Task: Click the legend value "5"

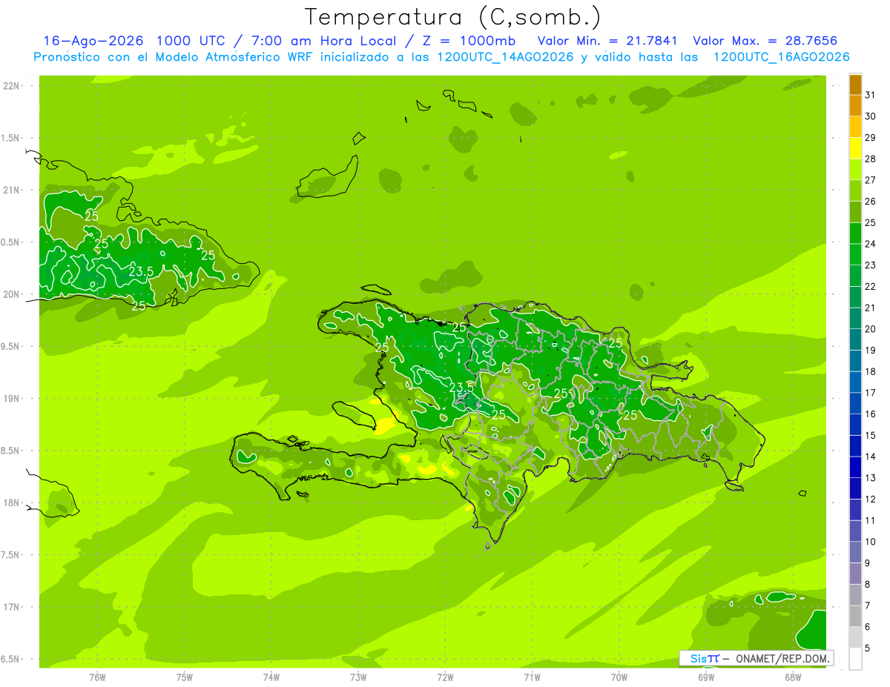Action: [x=868, y=648]
